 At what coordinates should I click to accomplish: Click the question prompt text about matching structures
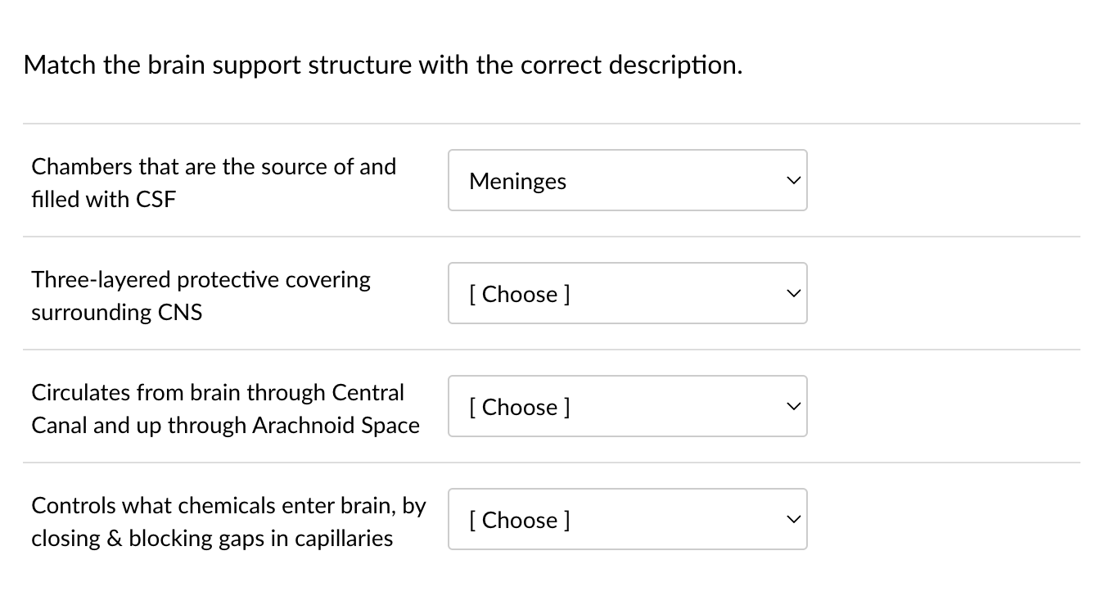tap(383, 65)
